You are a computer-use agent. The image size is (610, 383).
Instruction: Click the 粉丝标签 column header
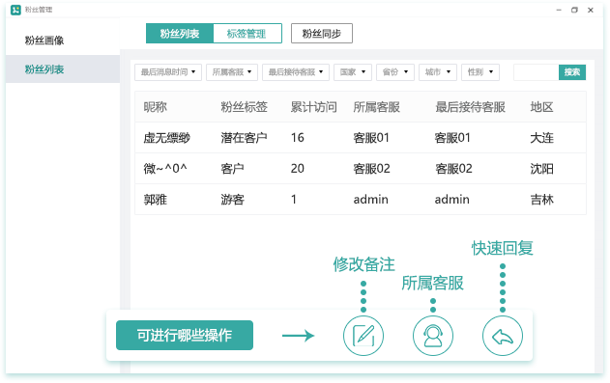tap(244, 107)
